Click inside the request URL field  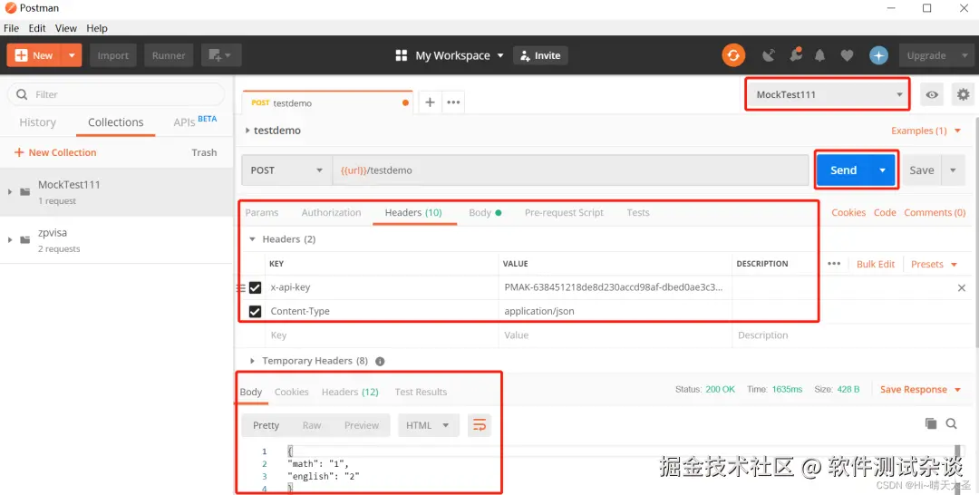coord(570,170)
